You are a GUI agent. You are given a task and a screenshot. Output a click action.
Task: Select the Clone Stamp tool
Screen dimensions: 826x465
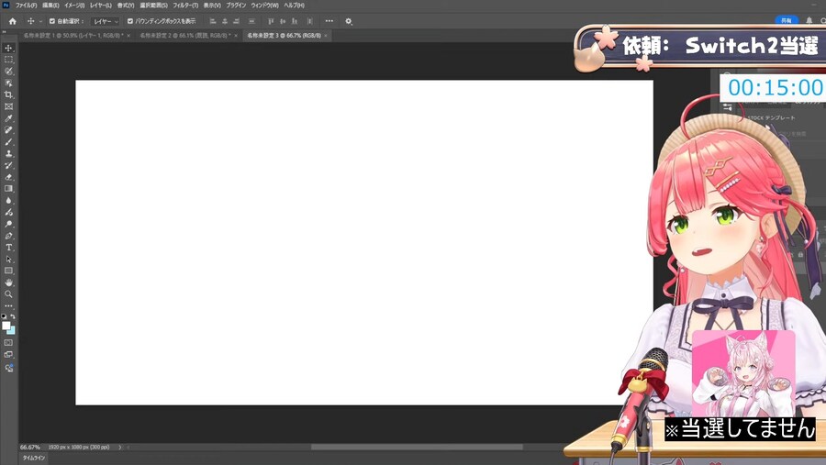click(8, 154)
